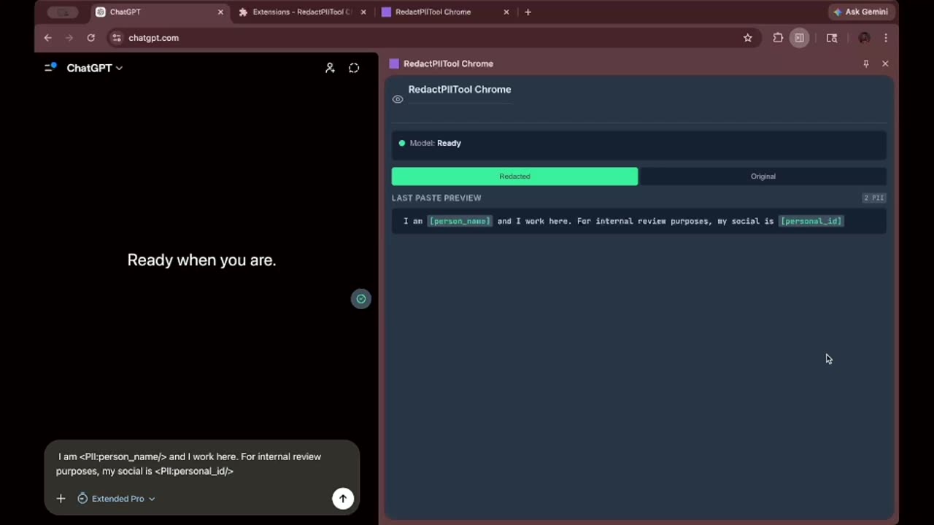Toggle the eye visibility icon in RedactPIITool
The width and height of the screenshot is (934, 525).
point(398,99)
